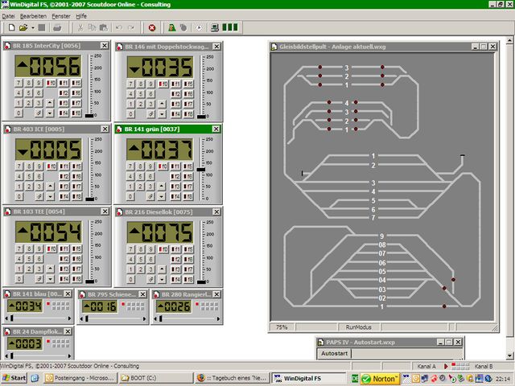This screenshot has height=386, width=515.
Task: Click digit 5 on BR 146 keypad
Action: tap(141, 94)
